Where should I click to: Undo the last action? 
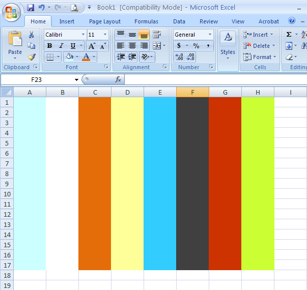point(42,8)
